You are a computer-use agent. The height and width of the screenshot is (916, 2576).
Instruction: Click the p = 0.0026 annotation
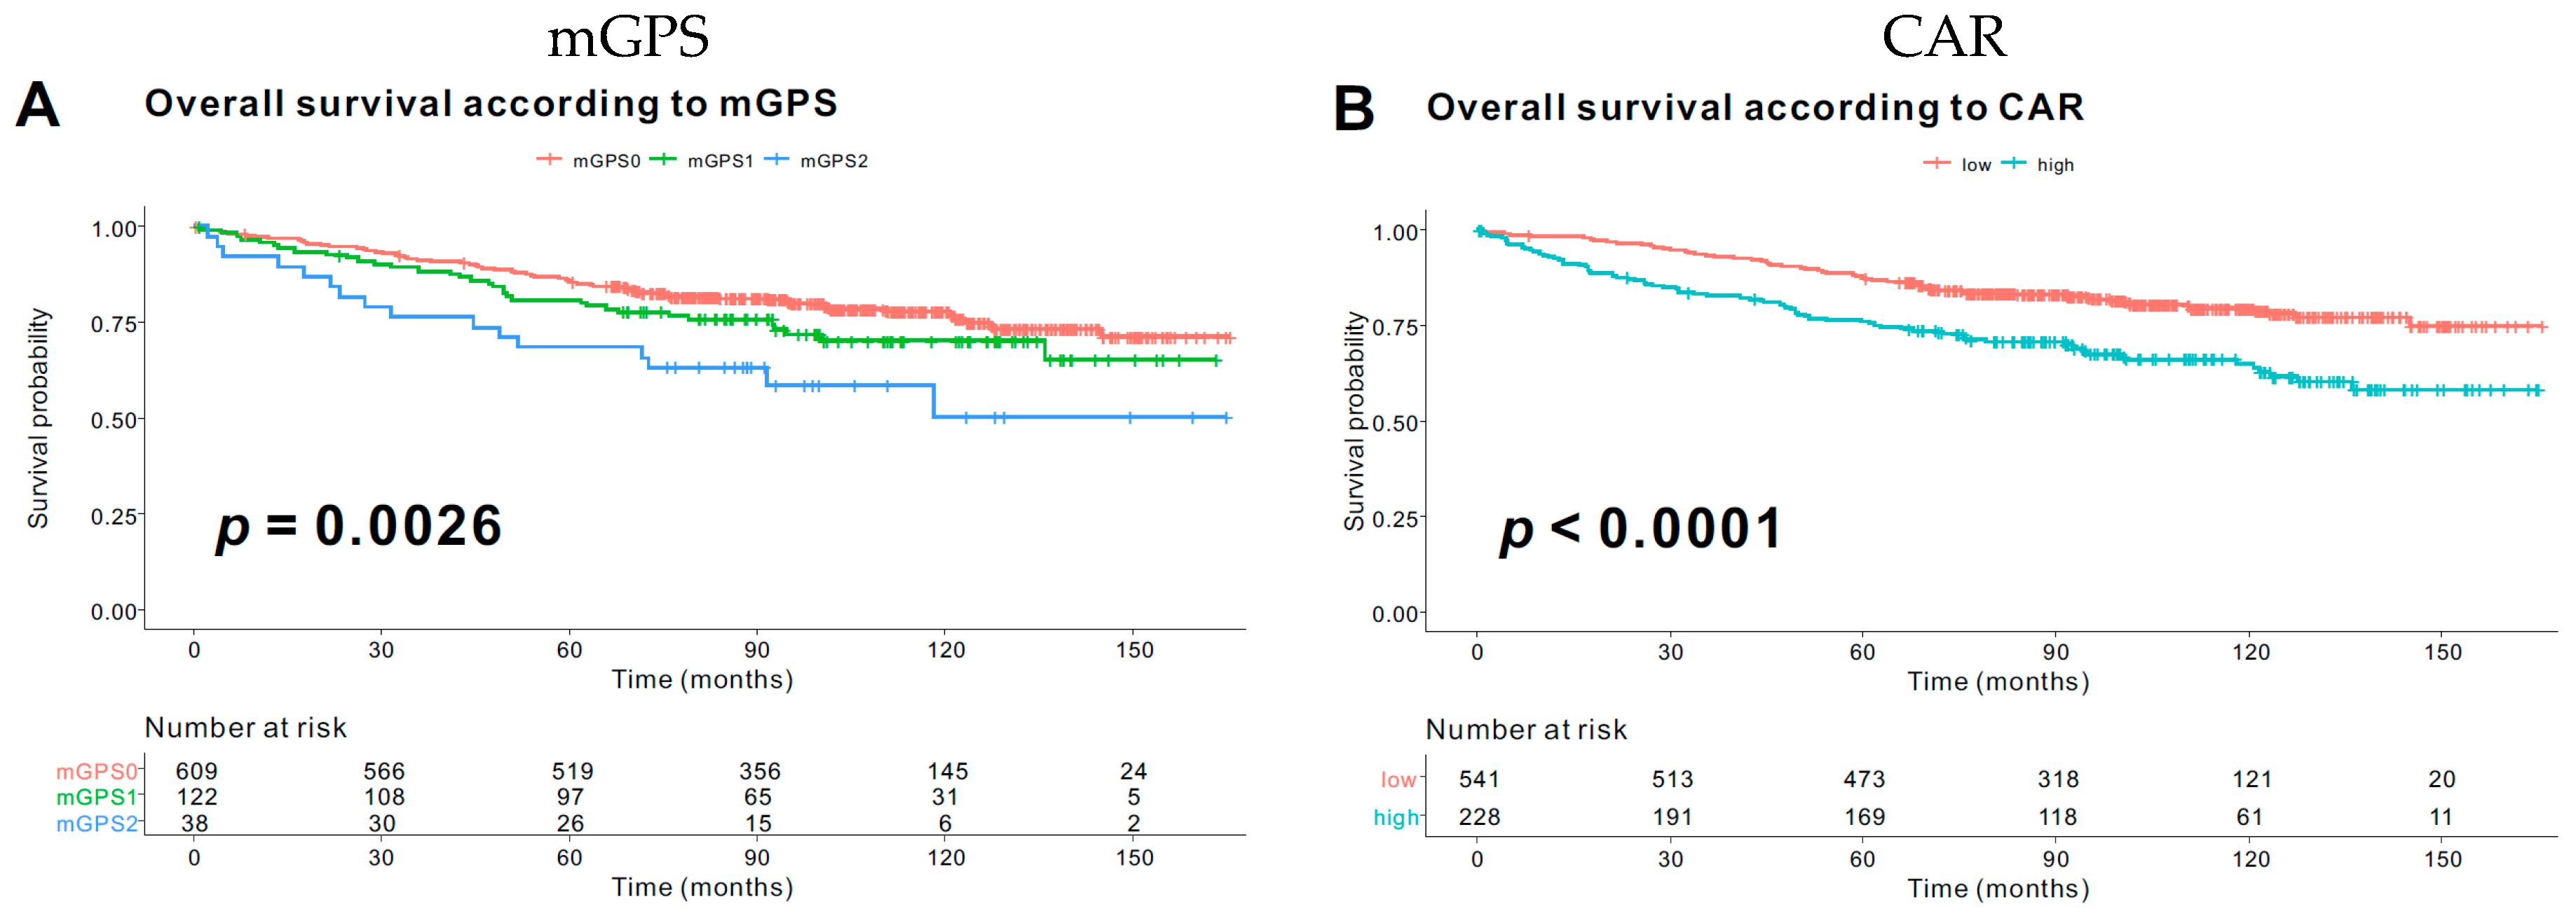(358, 527)
